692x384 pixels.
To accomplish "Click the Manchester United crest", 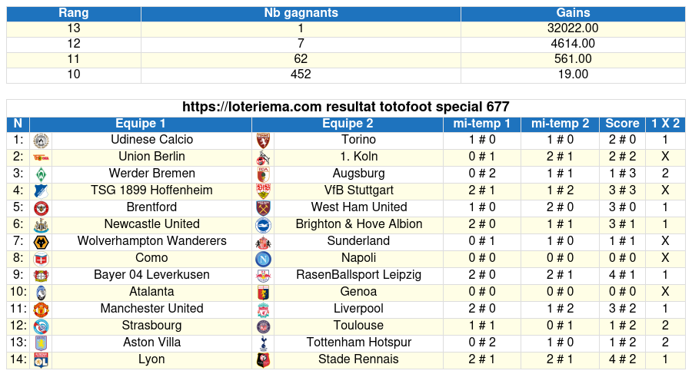I will tap(41, 310).
